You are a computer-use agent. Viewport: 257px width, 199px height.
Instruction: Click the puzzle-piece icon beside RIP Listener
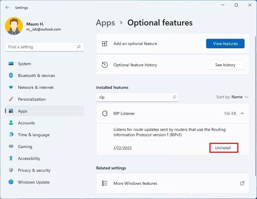tap(105, 113)
